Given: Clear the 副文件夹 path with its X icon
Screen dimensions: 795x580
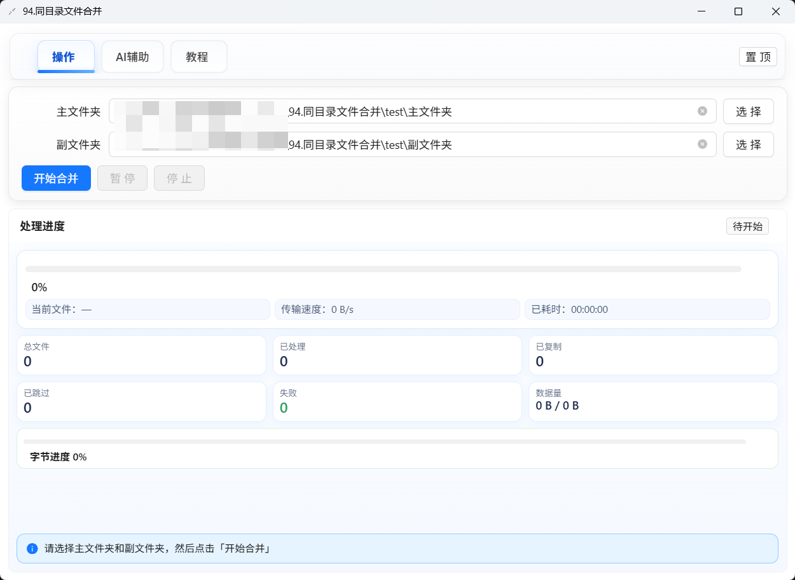Looking at the screenshot, I should pos(702,144).
